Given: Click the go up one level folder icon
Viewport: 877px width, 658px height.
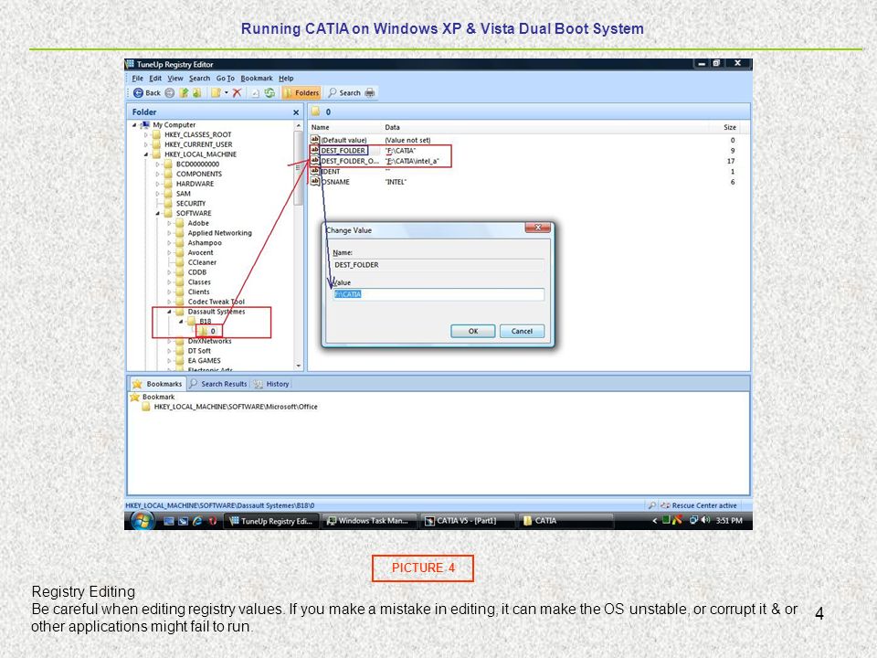Looking at the screenshot, I should 184,93.
